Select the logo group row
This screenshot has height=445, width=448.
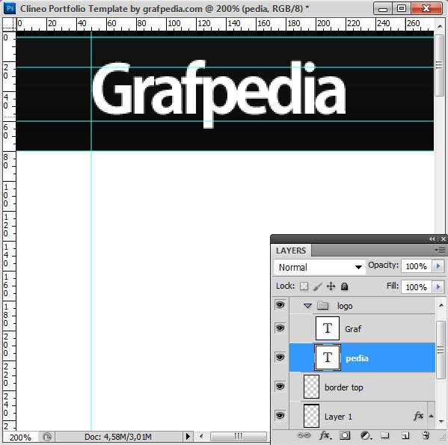(x=362, y=305)
